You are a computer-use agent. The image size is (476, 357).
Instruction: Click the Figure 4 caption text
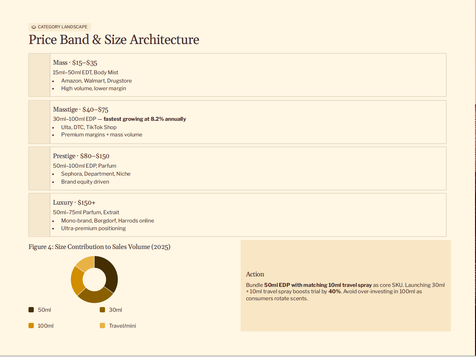point(99,247)
